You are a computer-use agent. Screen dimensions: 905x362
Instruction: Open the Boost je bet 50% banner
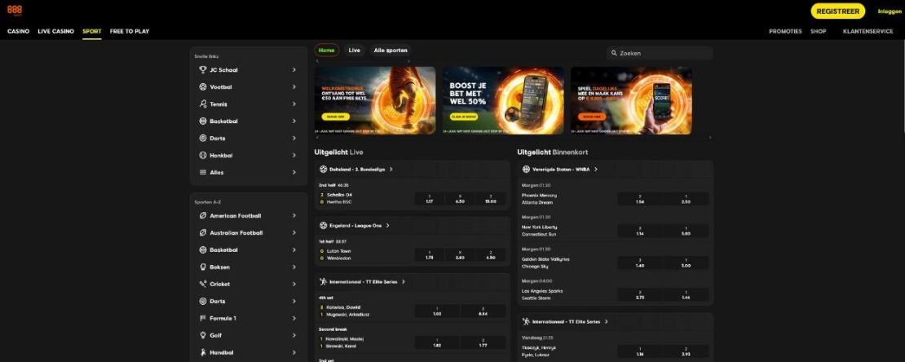[503, 100]
